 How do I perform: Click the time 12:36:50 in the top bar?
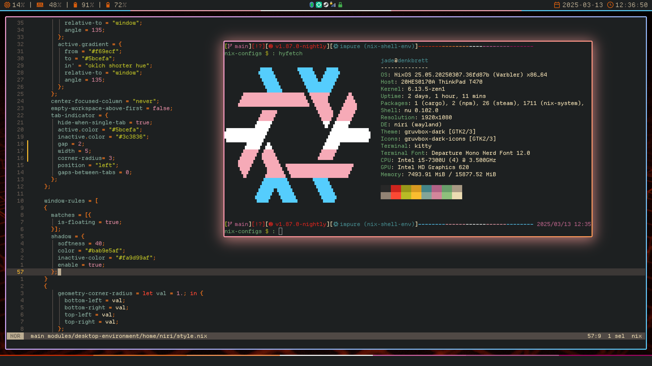coord(632,5)
